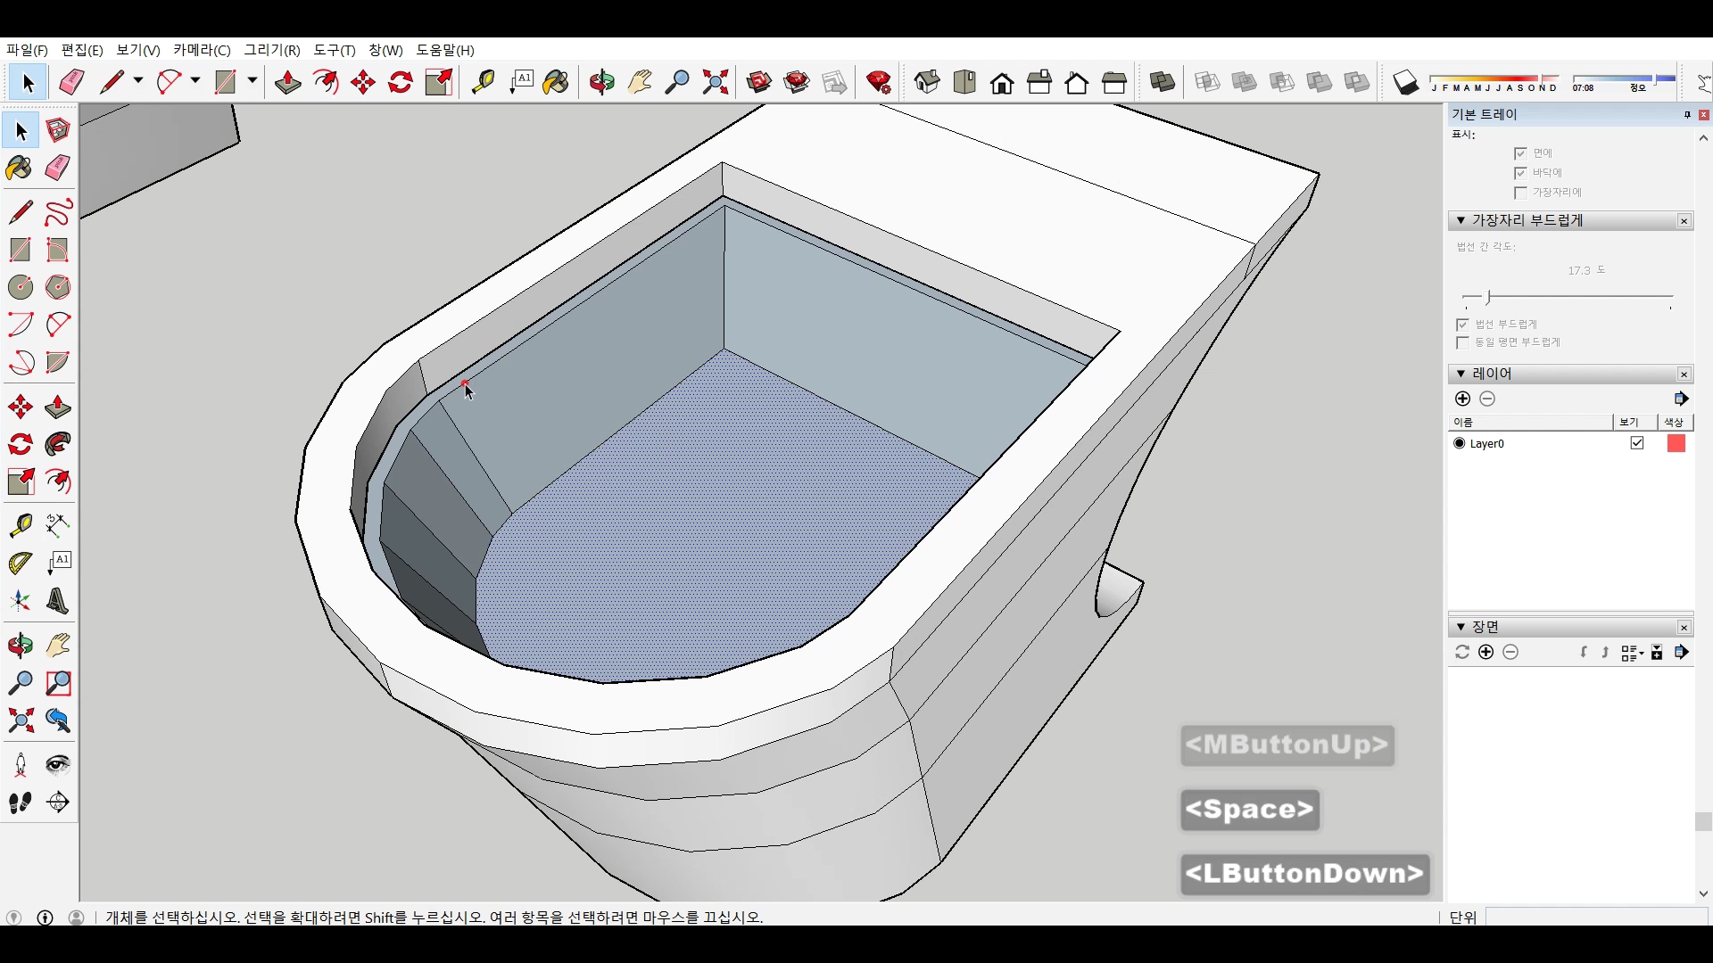The image size is (1713, 963).
Task: Open the shapes tool dropdown arrow
Action: [252, 81]
